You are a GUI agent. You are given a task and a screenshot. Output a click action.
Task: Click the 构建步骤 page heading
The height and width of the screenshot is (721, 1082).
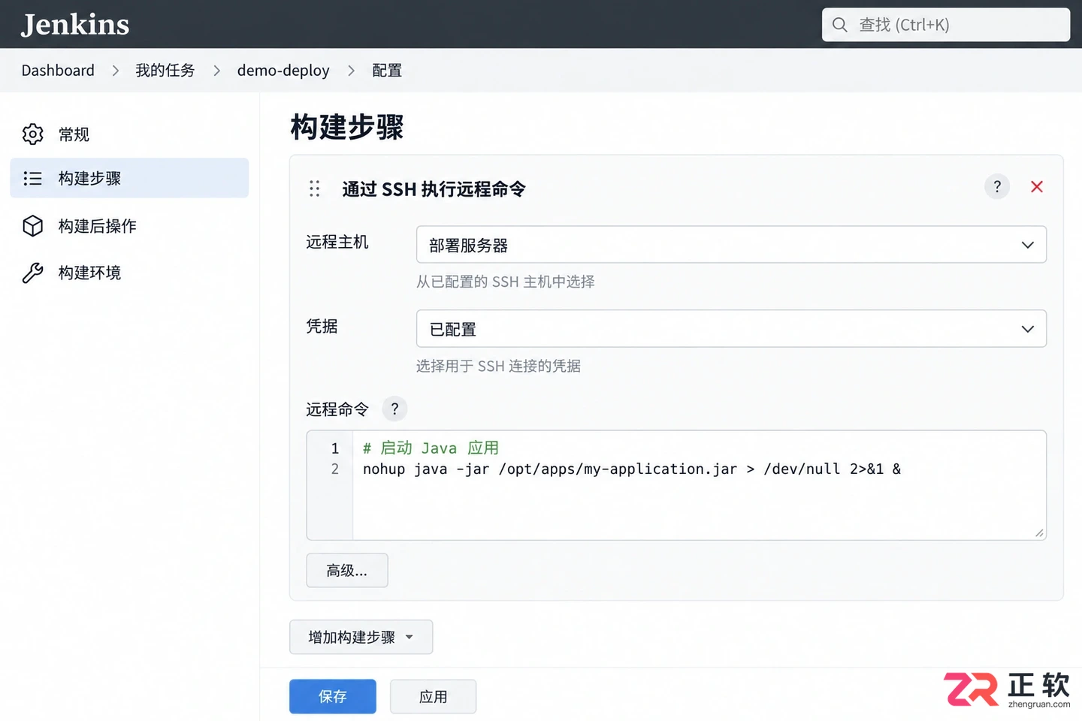tap(347, 127)
